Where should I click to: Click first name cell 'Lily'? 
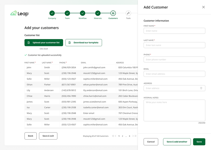tap(29, 90)
